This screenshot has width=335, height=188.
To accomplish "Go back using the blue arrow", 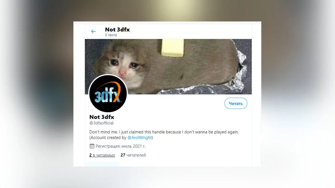I will click(x=93, y=32).
